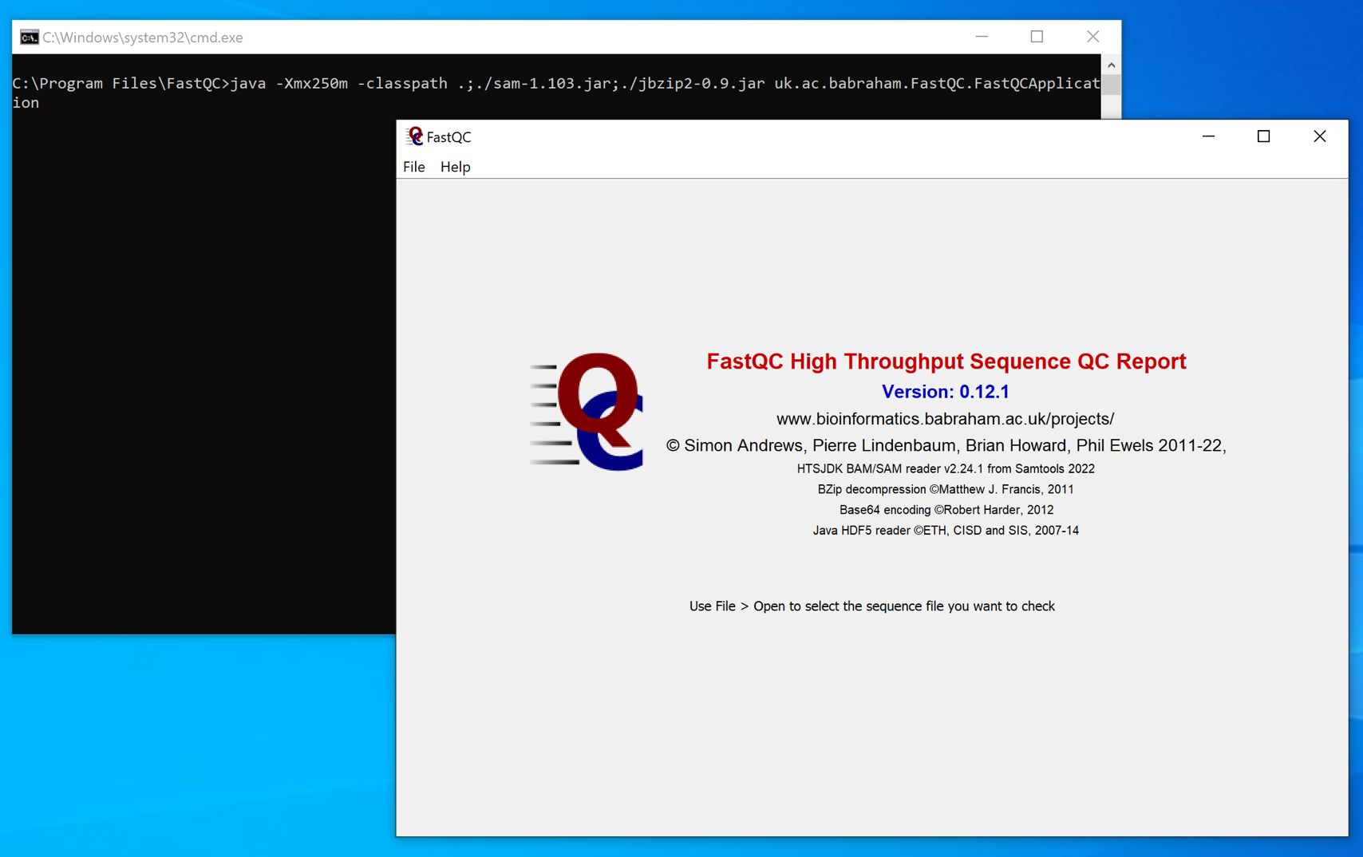
Task: Click the "Version: 0.12.1" text
Action: pyautogui.click(x=945, y=392)
